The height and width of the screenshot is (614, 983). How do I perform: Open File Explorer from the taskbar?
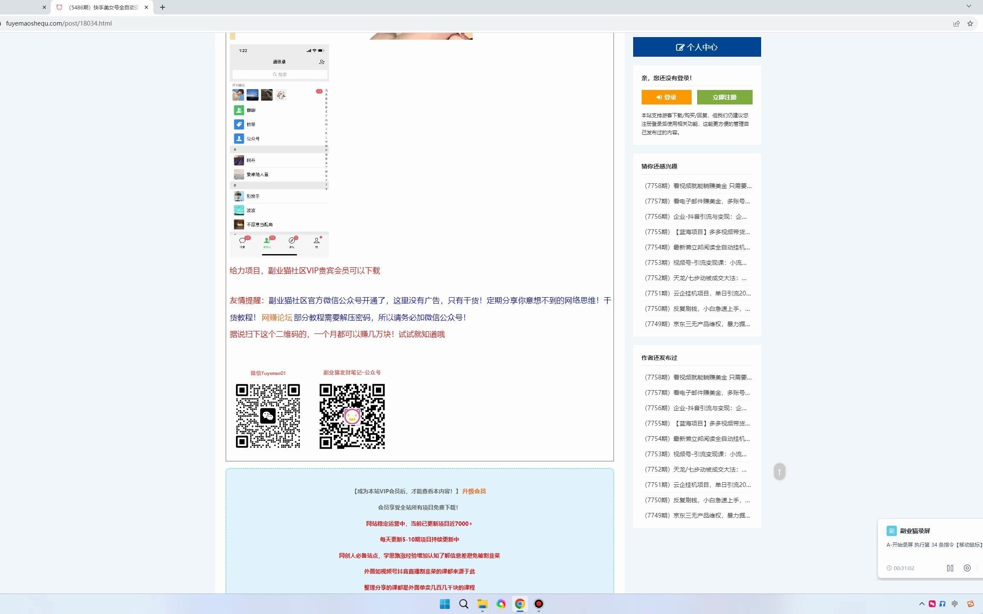tap(482, 604)
